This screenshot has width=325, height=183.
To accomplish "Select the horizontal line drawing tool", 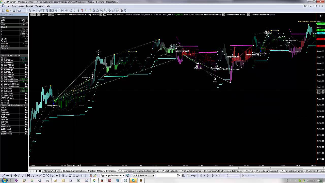I will 8,175.
